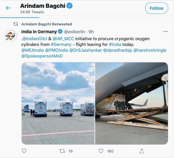View the oxygen tanks on tarmac photo

point(58,103)
